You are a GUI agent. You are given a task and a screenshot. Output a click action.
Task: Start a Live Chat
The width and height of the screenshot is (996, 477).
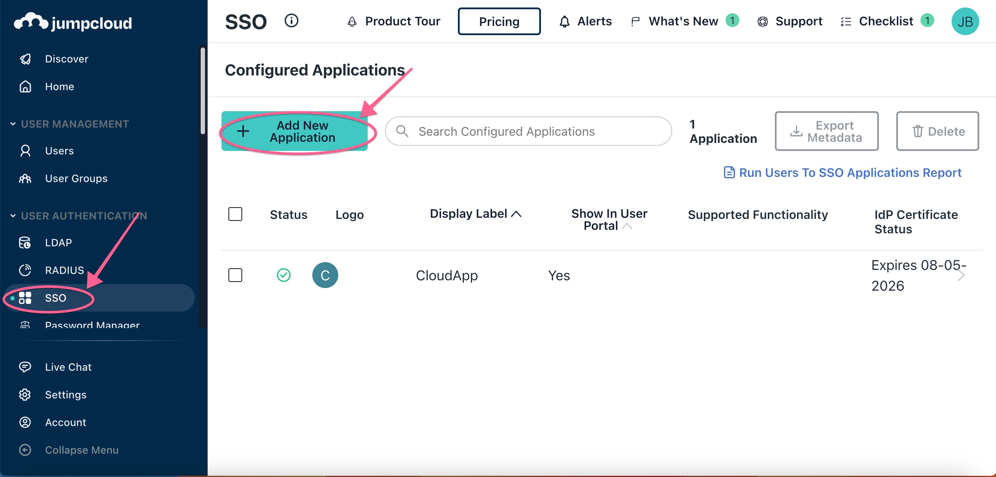pyautogui.click(x=68, y=367)
